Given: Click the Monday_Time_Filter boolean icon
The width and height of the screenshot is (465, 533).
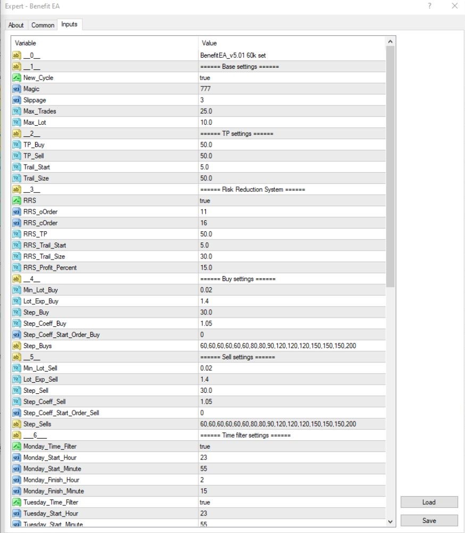Looking at the screenshot, I should click(x=16, y=446).
